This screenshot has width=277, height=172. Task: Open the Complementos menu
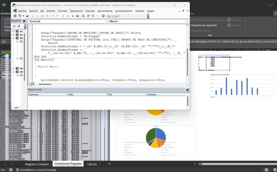124,11
